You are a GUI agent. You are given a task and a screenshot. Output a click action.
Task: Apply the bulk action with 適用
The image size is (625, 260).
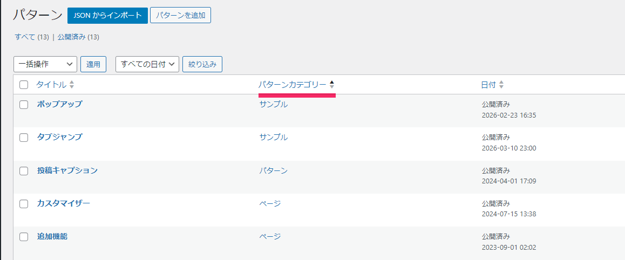click(x=93, y=64)
